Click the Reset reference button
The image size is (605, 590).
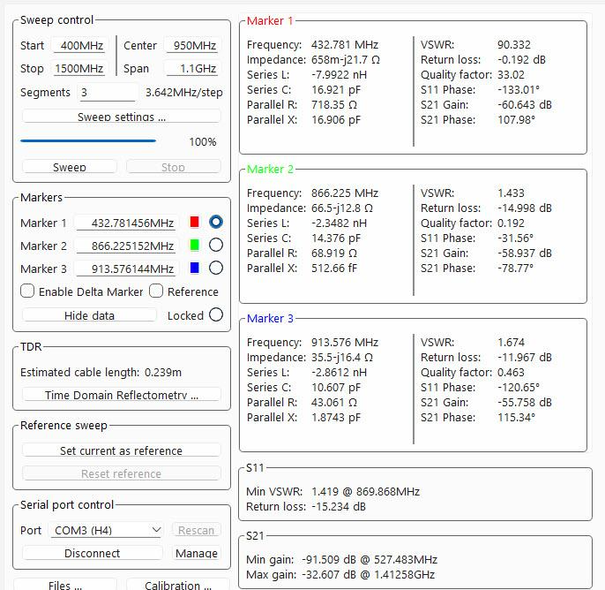tap(122, 473)
